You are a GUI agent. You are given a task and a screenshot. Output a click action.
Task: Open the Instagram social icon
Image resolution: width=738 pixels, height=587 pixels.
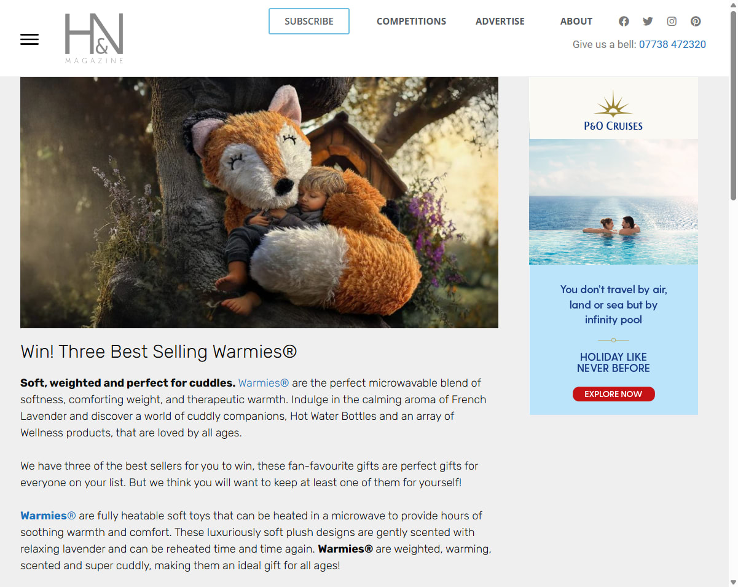coord(672,21)
